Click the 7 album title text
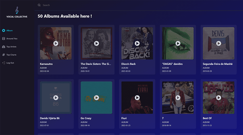This screenshot has height=135, width=243. pos(163,118)
